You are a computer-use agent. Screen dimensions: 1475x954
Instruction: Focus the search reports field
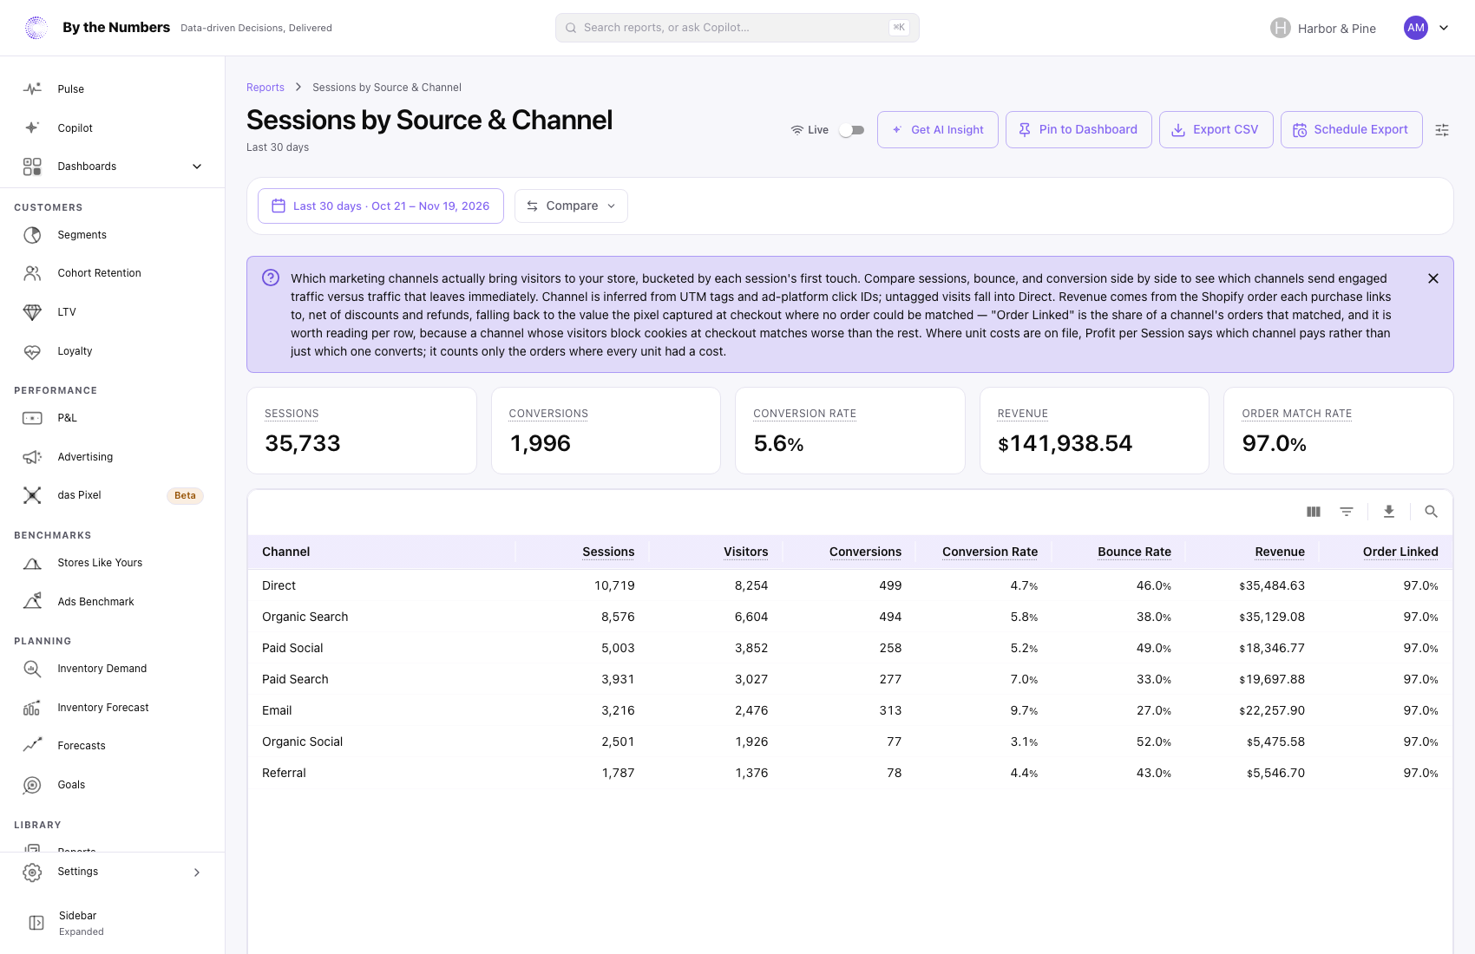click(737, 28)
